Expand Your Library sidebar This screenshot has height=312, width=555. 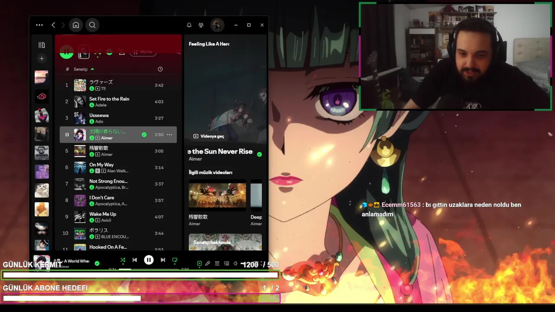point(42,45)
